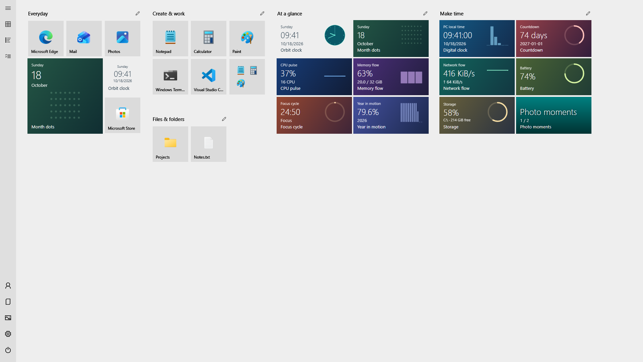
Task: Open the Year in motion tile
Action: [x=391, y=115]
